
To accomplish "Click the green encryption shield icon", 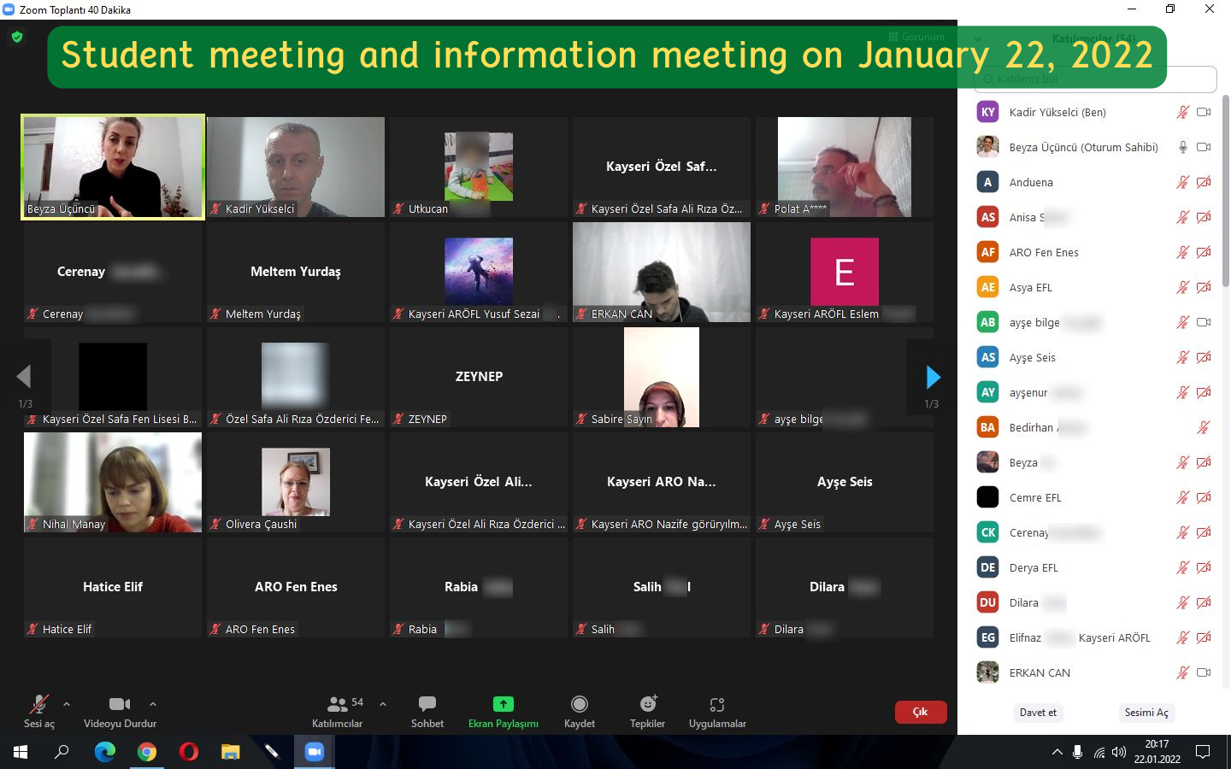I will coord(17,37).
